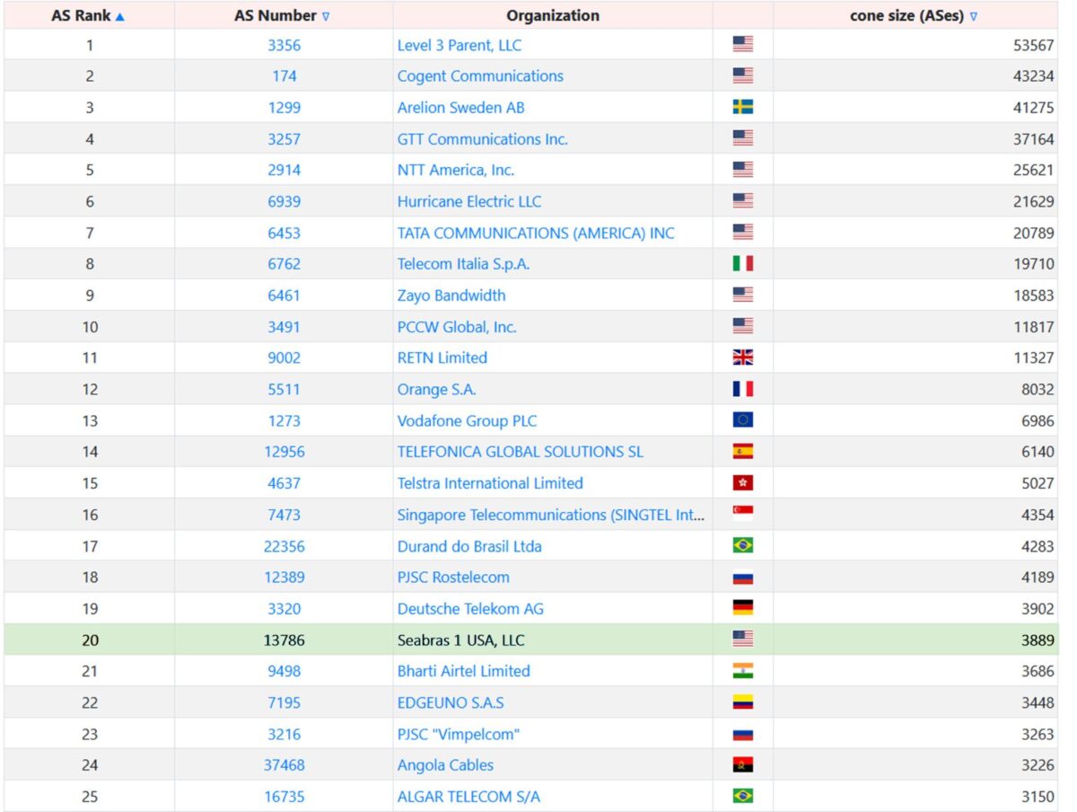Click the ascending sort arrow beside AS Rank

[120, 16]
